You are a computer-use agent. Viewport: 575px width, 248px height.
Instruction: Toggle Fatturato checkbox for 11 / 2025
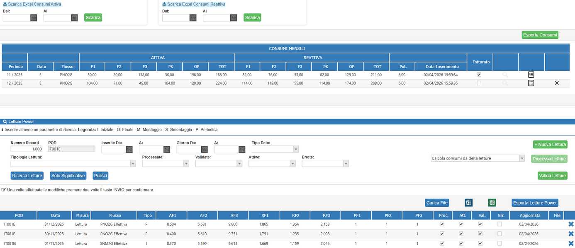pyautogui.click(x=479, y=75)
